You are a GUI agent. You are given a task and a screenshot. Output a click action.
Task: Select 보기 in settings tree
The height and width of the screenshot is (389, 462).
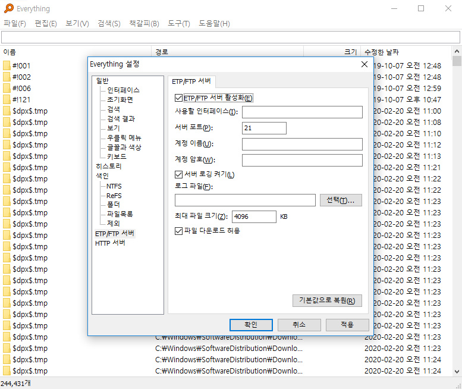click(114, 128)
